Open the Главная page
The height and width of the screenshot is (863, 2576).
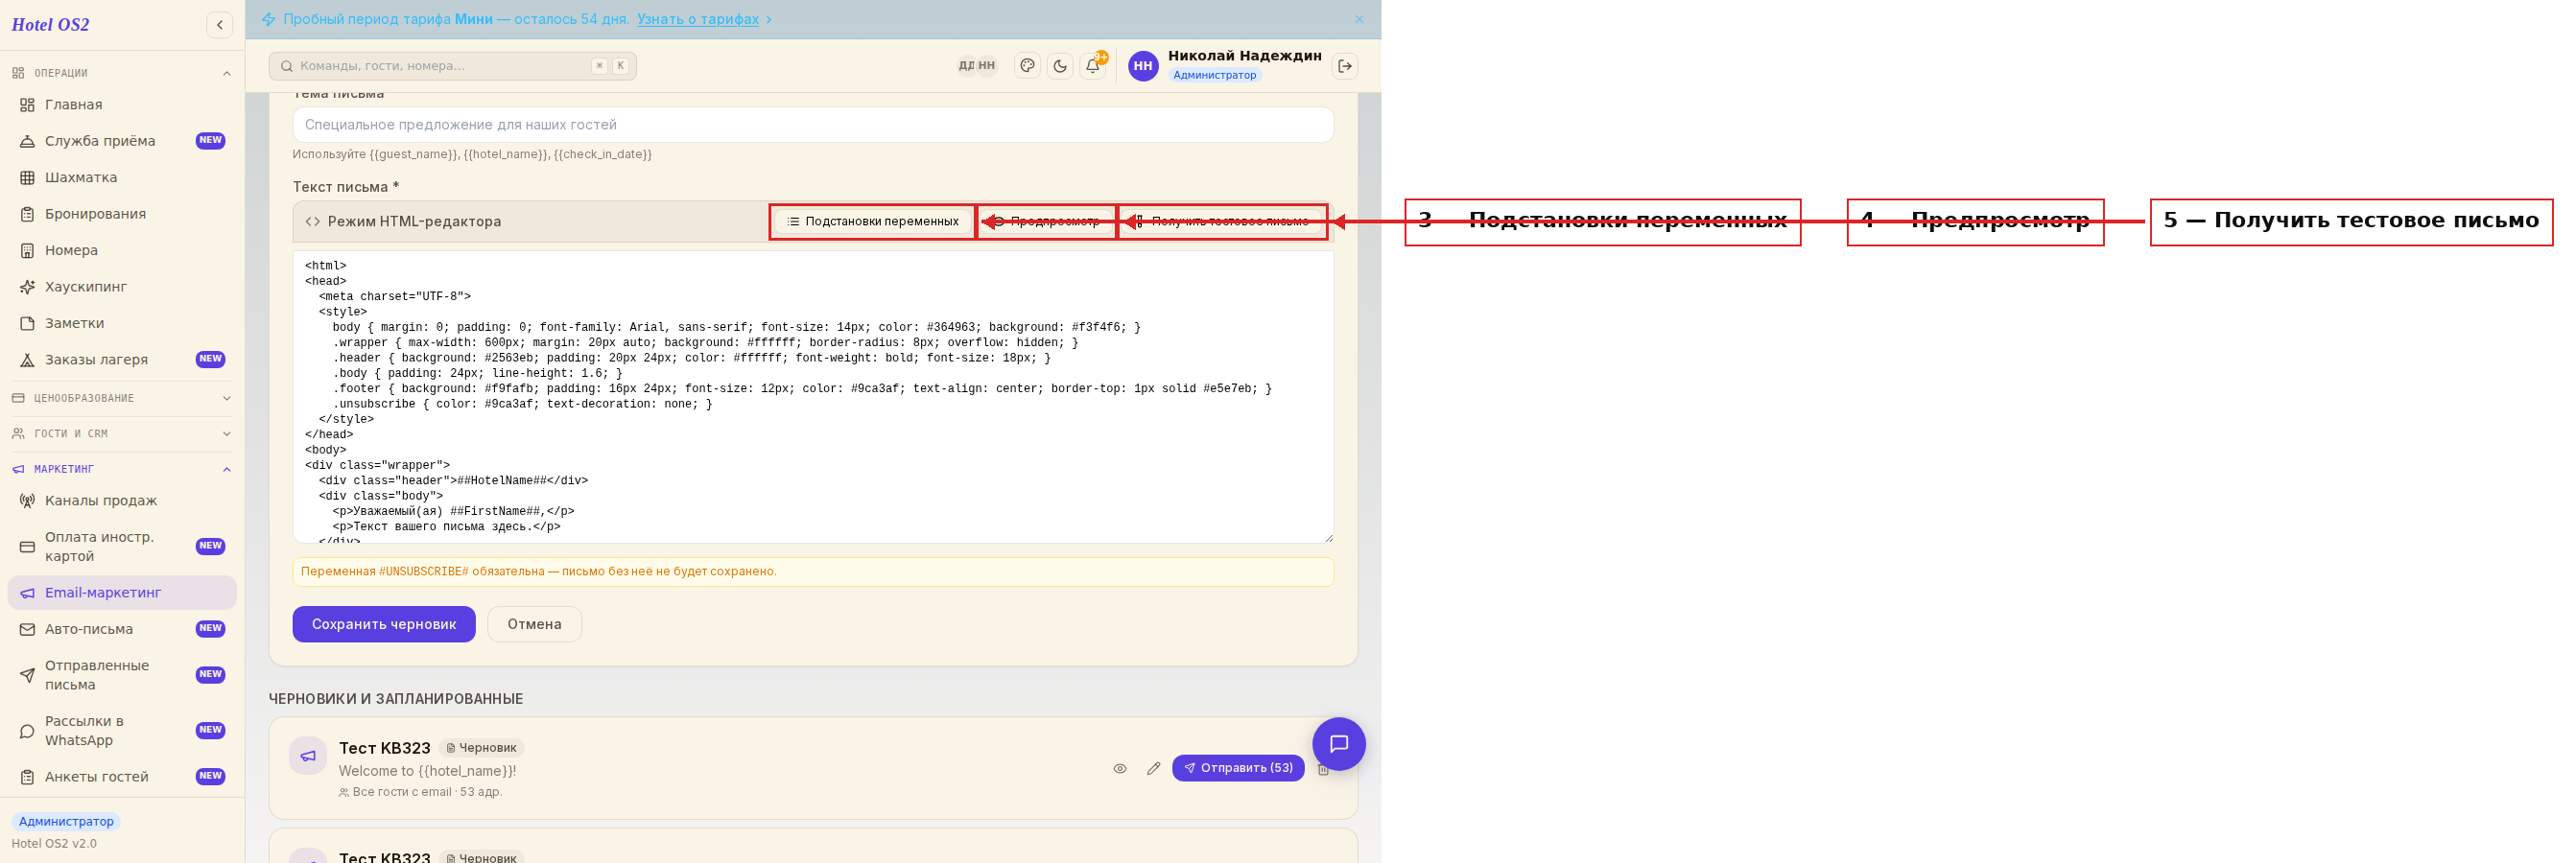click(122, 105)
